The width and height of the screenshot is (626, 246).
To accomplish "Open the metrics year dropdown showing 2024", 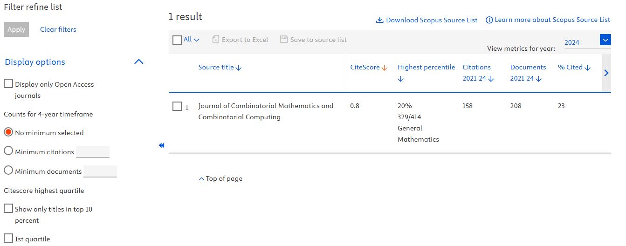I will click(x=605, y=41).
